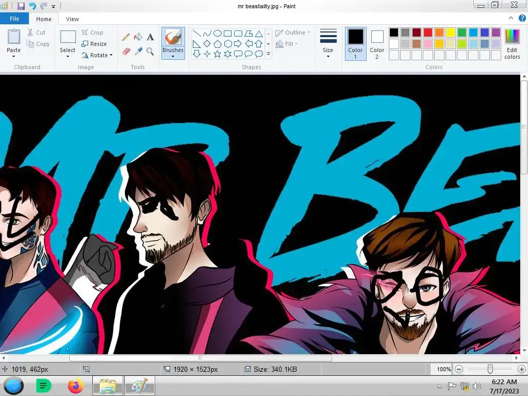Click the zoom out minus button

(458, 369)
